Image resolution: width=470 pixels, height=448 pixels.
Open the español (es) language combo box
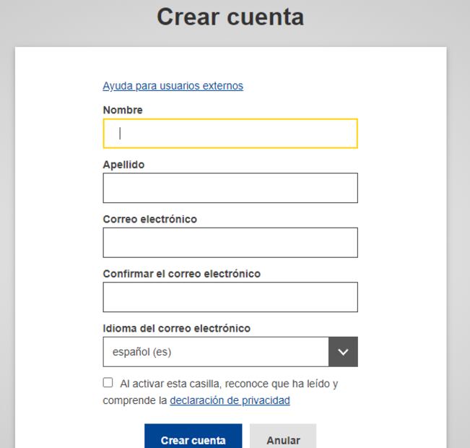216,352
